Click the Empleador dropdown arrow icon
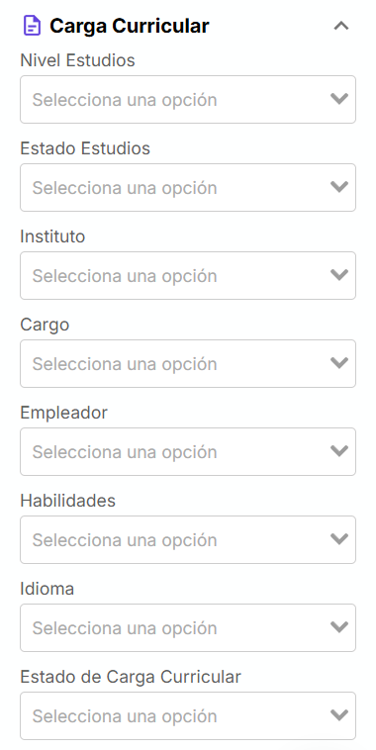 point(339,451)
